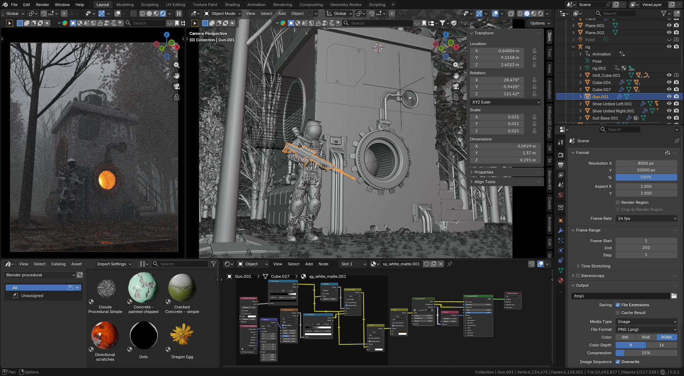The image size is (684, 376).
Task: Disable the File Extensions checkbox
Action: click(618, 305)
